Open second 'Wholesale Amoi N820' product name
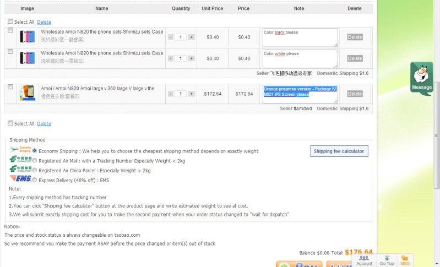Screen dimensions: 440x267 coord(102,53)
